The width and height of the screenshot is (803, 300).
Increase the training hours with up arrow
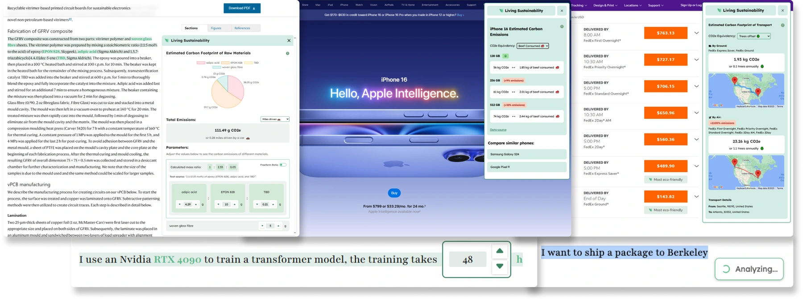pyautogui.click(x=500, y=251)
